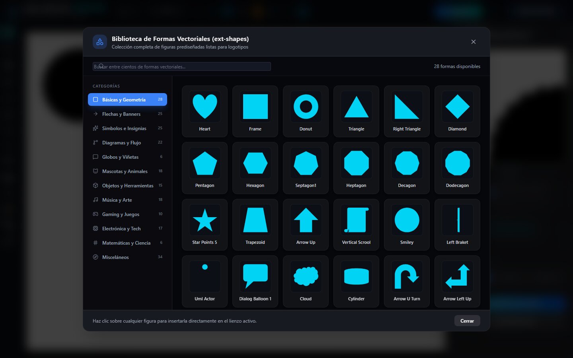Insert the Uml Actor shape
This screenshot has width=573, height=358.
(x=205, y=281)
